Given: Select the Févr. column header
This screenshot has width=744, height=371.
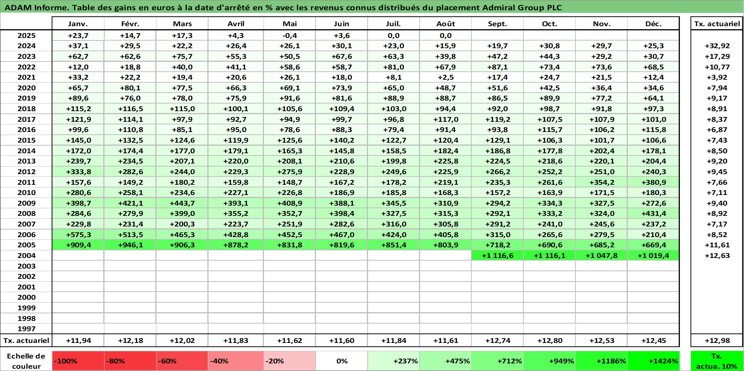Looking at the screenshot, I should point(130,24).
